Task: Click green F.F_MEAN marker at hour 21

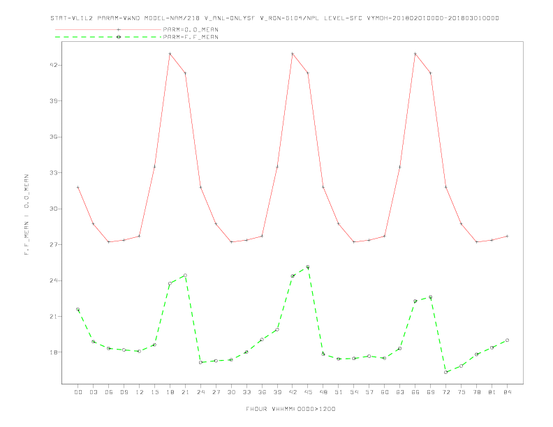Action: point(185,276)
